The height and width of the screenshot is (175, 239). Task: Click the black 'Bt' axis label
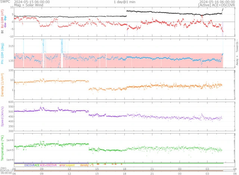(x=3, y=32)
